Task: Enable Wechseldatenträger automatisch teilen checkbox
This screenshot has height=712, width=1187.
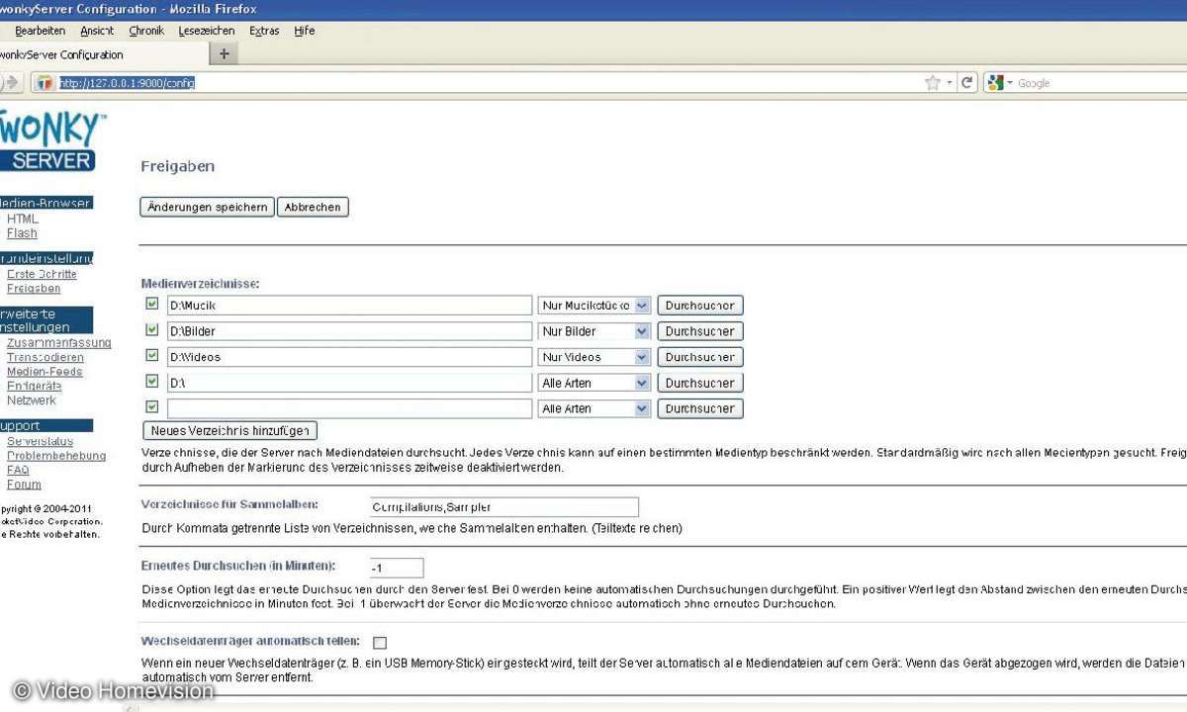Action: [x=380, y=643]
